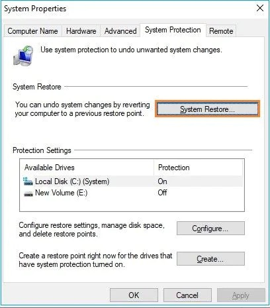Viewport: 270px width, 308px height.
Task: Close the System Properties dialog
Action: pos(260,9)
